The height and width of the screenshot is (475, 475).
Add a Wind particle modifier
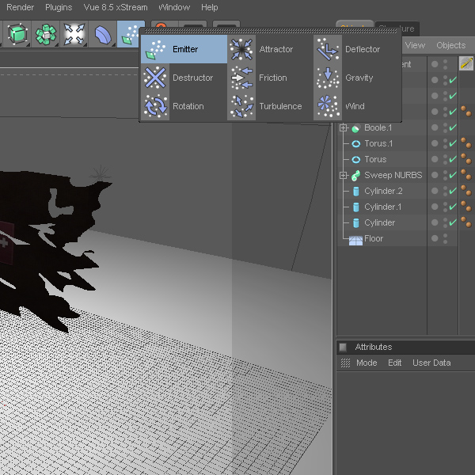coord(357,106)
